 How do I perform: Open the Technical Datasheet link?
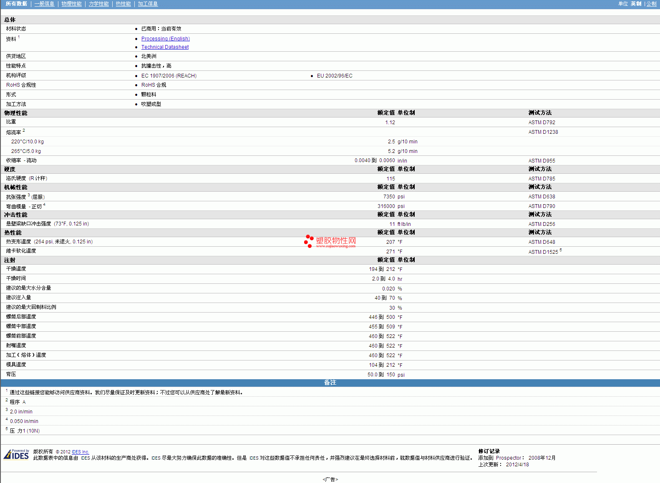165,47
